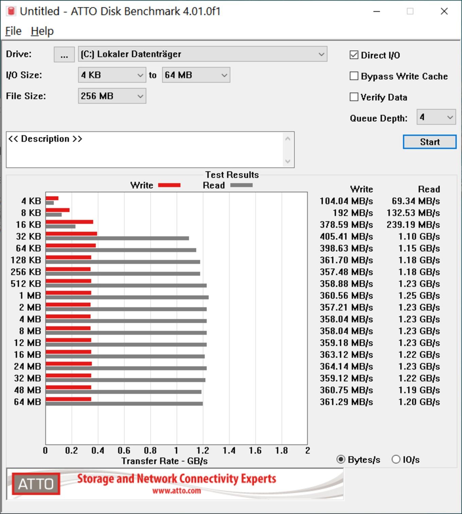Screen dimensions: 462x514
Task: Click the red Write legend swatch
Action: [x=169, y=185]
